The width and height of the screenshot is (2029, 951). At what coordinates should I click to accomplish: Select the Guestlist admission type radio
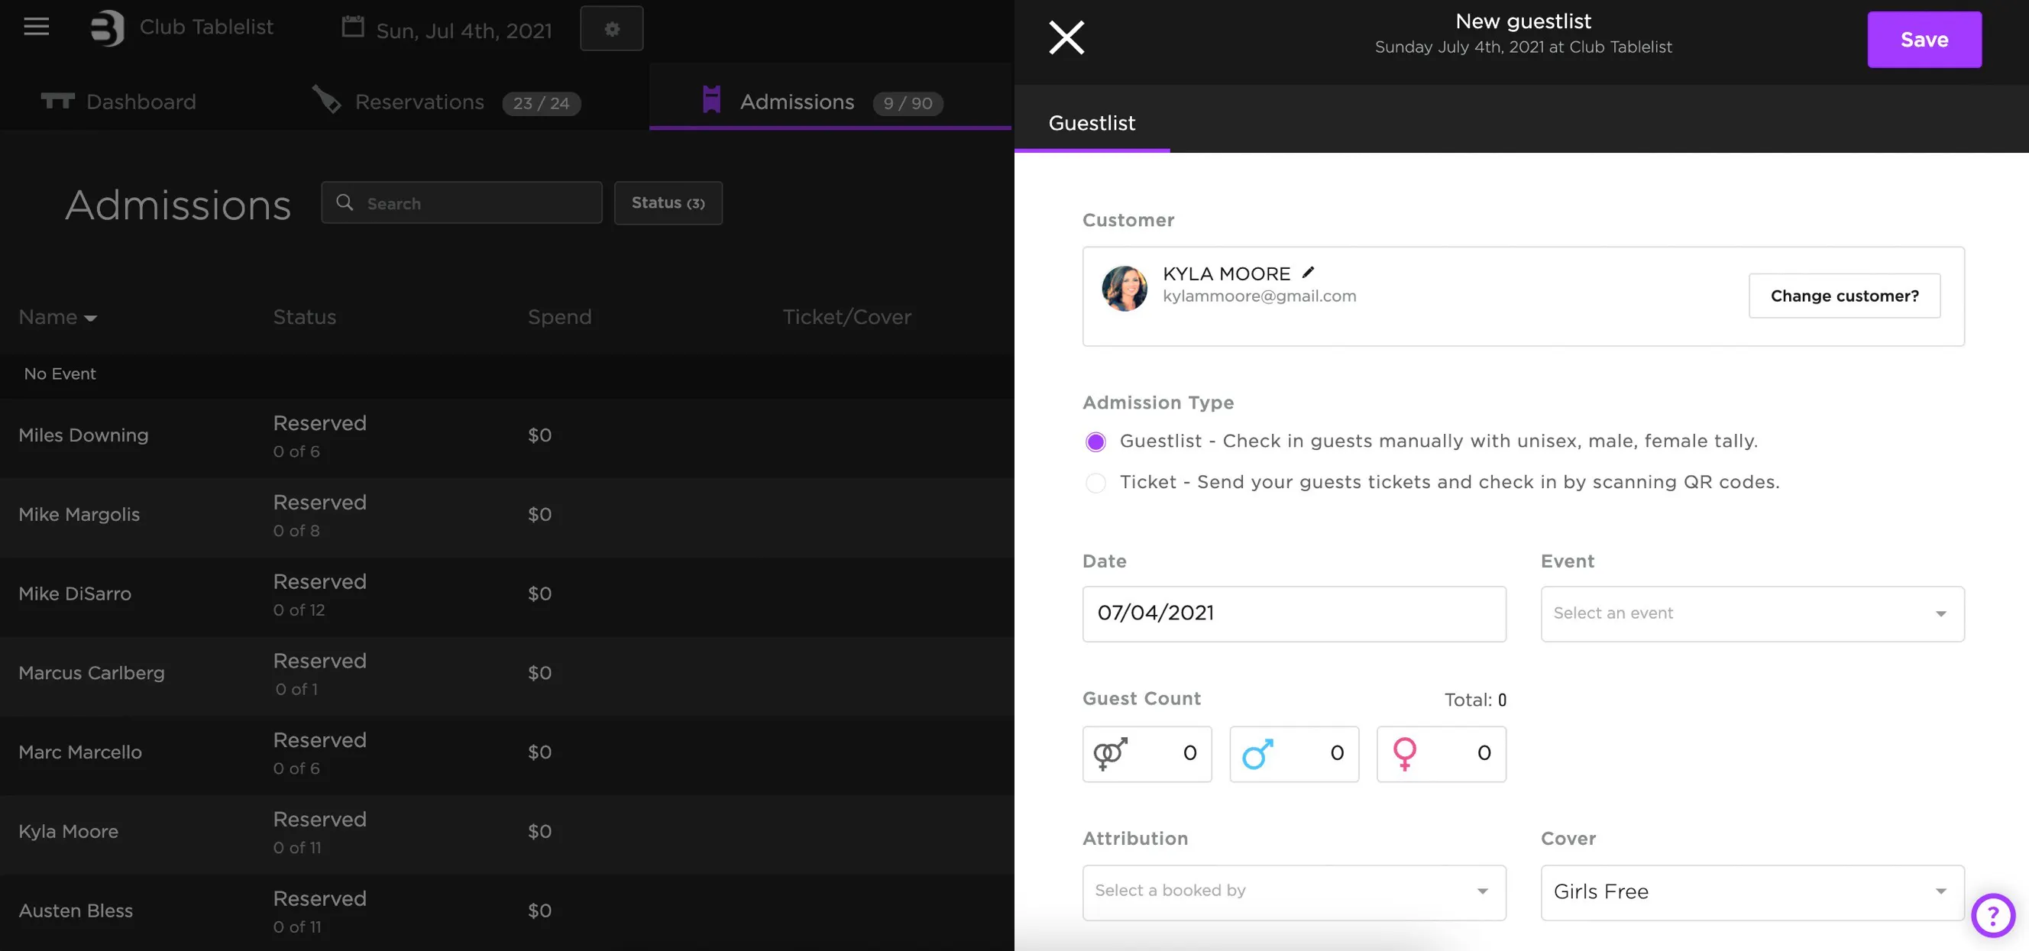[1095, 442]
